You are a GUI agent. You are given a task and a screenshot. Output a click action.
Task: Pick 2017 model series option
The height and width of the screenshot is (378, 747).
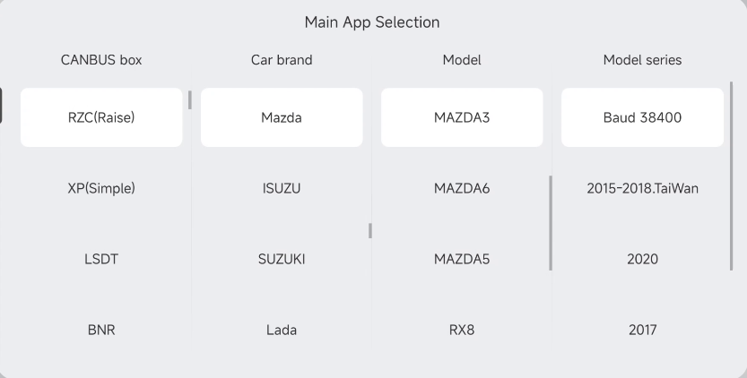pos(642,330)
